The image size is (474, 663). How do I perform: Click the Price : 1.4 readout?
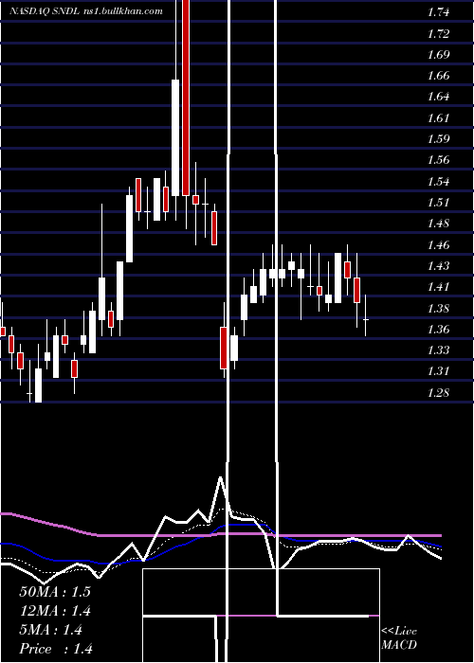point(56,649)
